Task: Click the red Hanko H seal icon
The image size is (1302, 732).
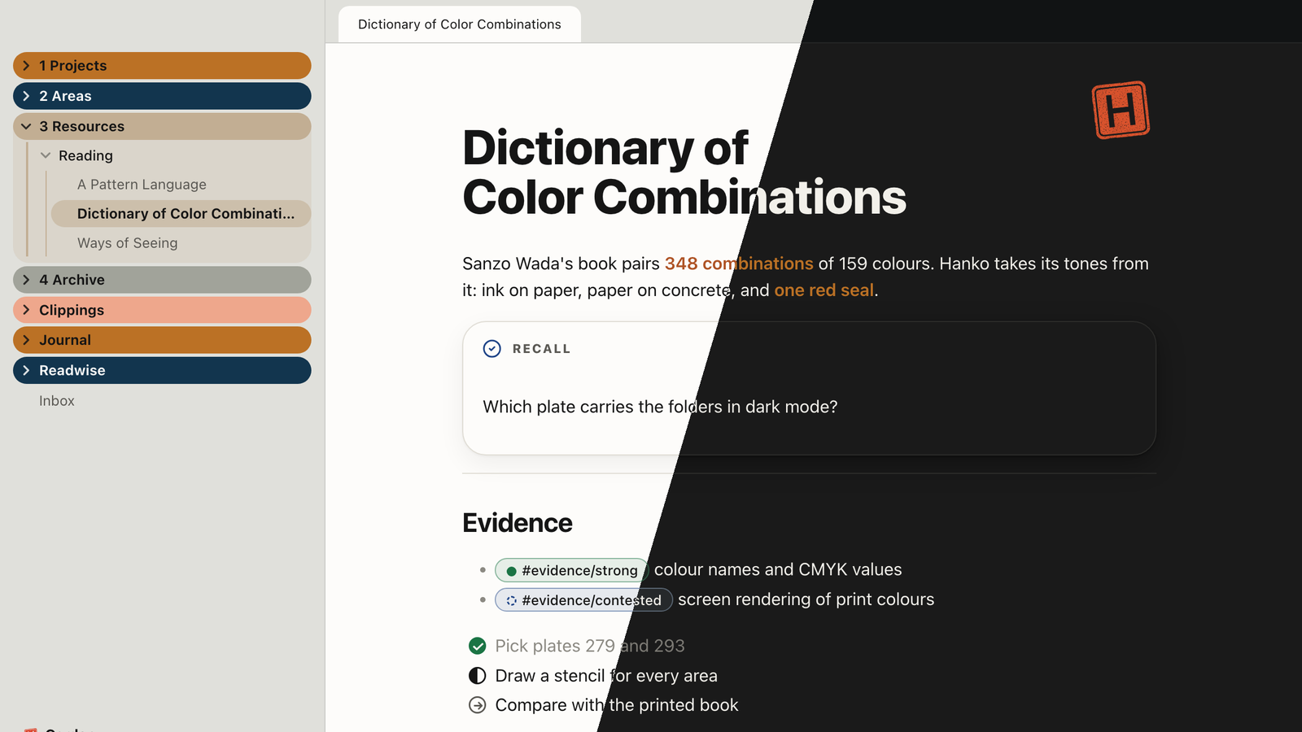Action: pyautogui.click(x=1121, y=110)
